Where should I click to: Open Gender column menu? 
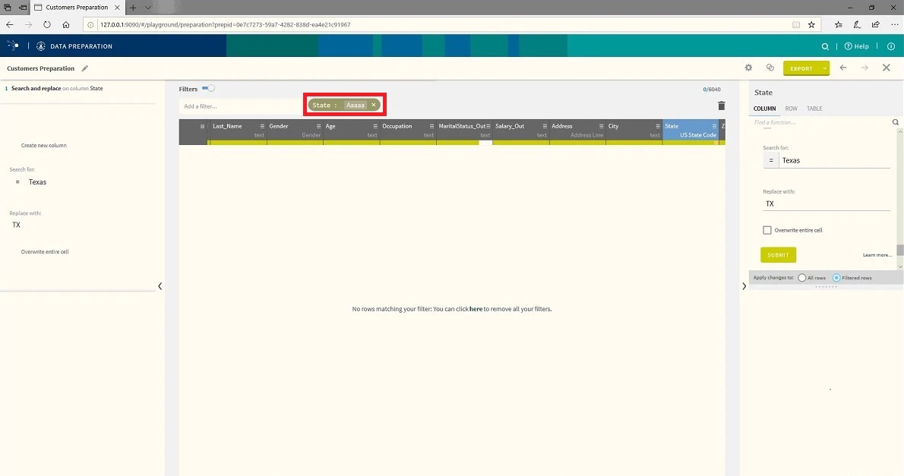pyautogui.click(x=318, y=126)
